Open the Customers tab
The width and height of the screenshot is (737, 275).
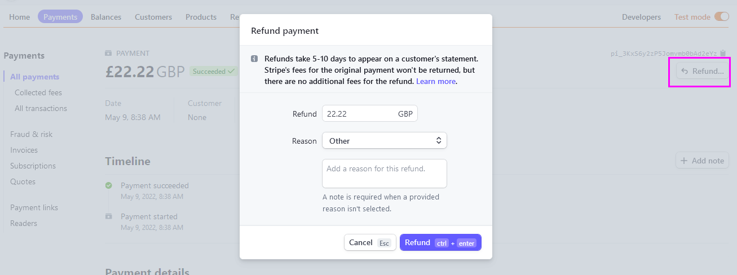153,17
